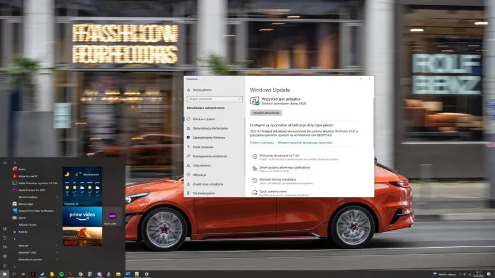Open Aktywacja section
The height and width of the screenshot is (278, 495).
(x=199, y=174)
